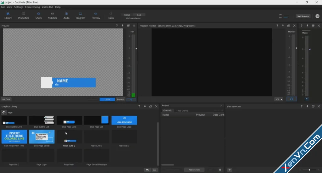Delete item with Project trash icon
Viewport: 322px width, 173px height.
tap(220, 170)
